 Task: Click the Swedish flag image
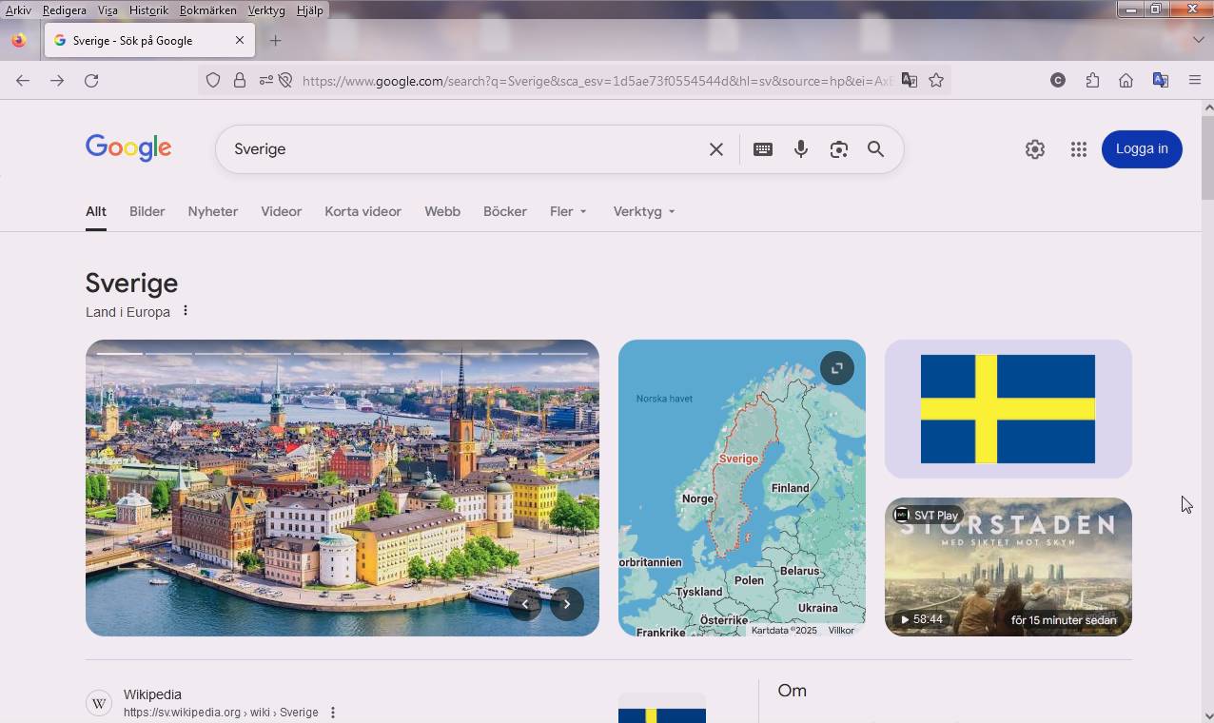click(1008, 409)
